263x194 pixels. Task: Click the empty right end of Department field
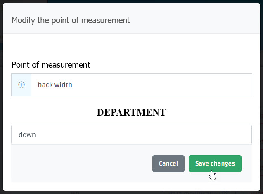pos(231,135)
